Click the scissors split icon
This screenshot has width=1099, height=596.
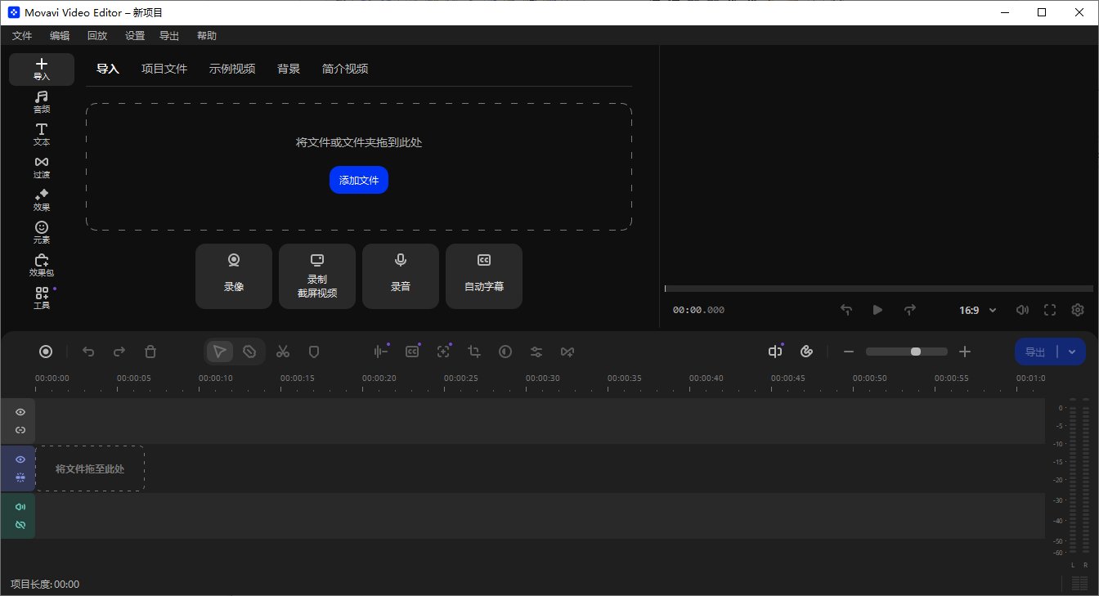click(283, 352)
